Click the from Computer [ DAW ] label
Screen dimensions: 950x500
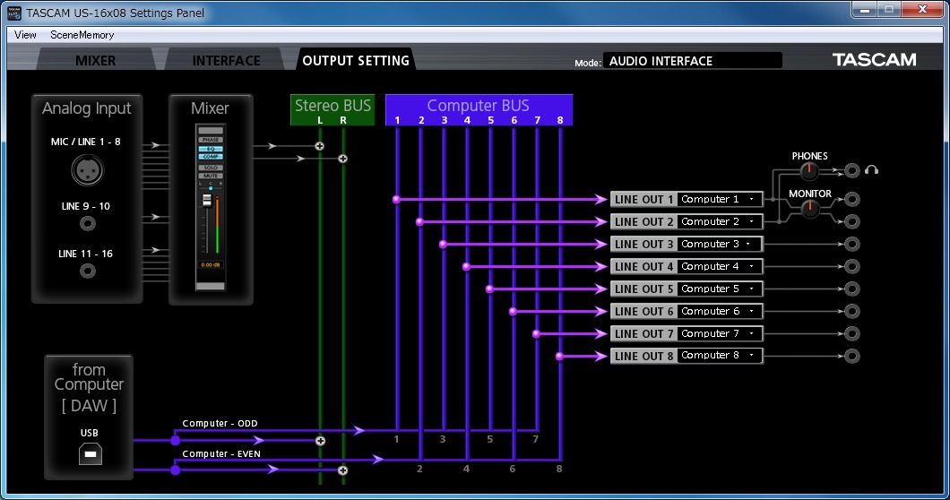pos(89,387)
